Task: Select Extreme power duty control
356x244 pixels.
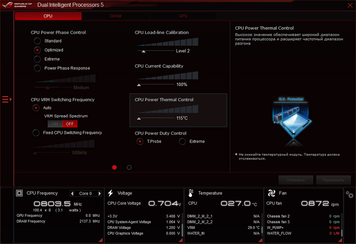Action: (x=182, y=141)
